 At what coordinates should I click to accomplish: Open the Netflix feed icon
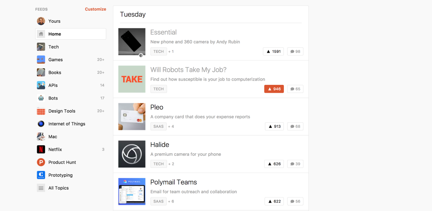(41, 149)
